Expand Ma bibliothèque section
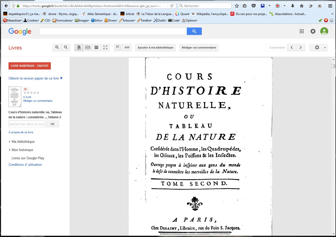Screen dimensions: 336x237 coord(23,142)
